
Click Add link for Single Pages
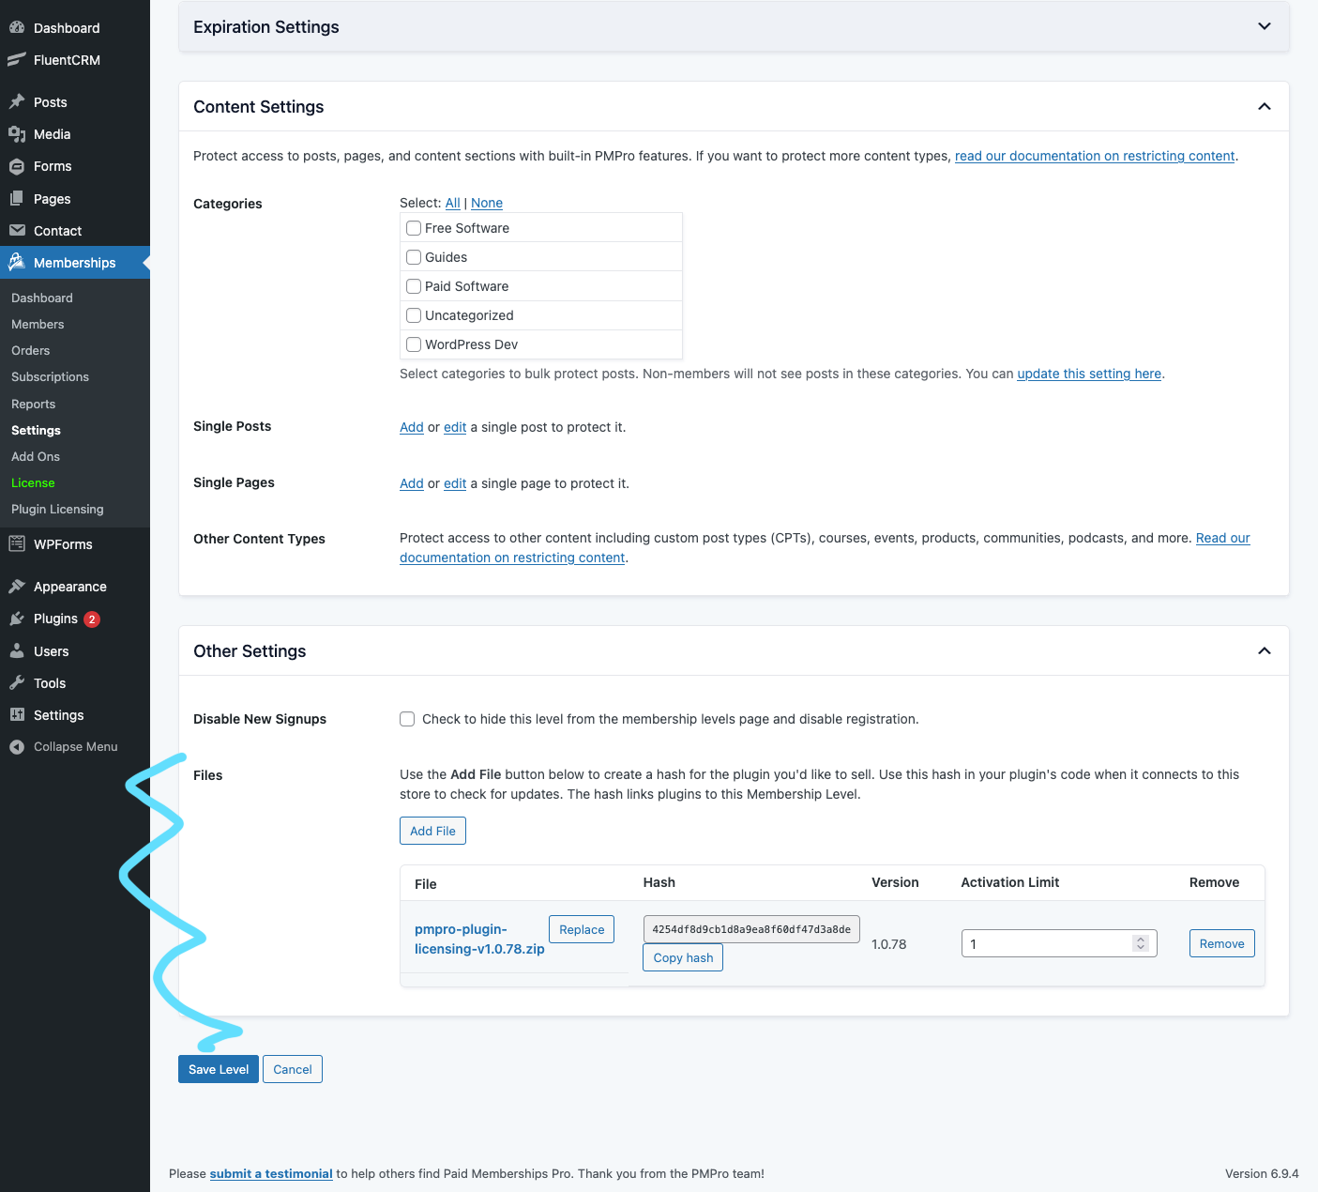tap(412, 483)
